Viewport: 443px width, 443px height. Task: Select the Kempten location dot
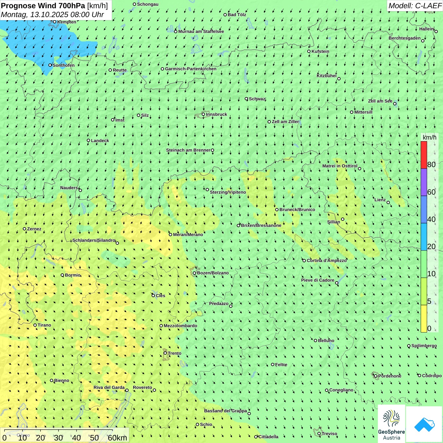point(55,22)
